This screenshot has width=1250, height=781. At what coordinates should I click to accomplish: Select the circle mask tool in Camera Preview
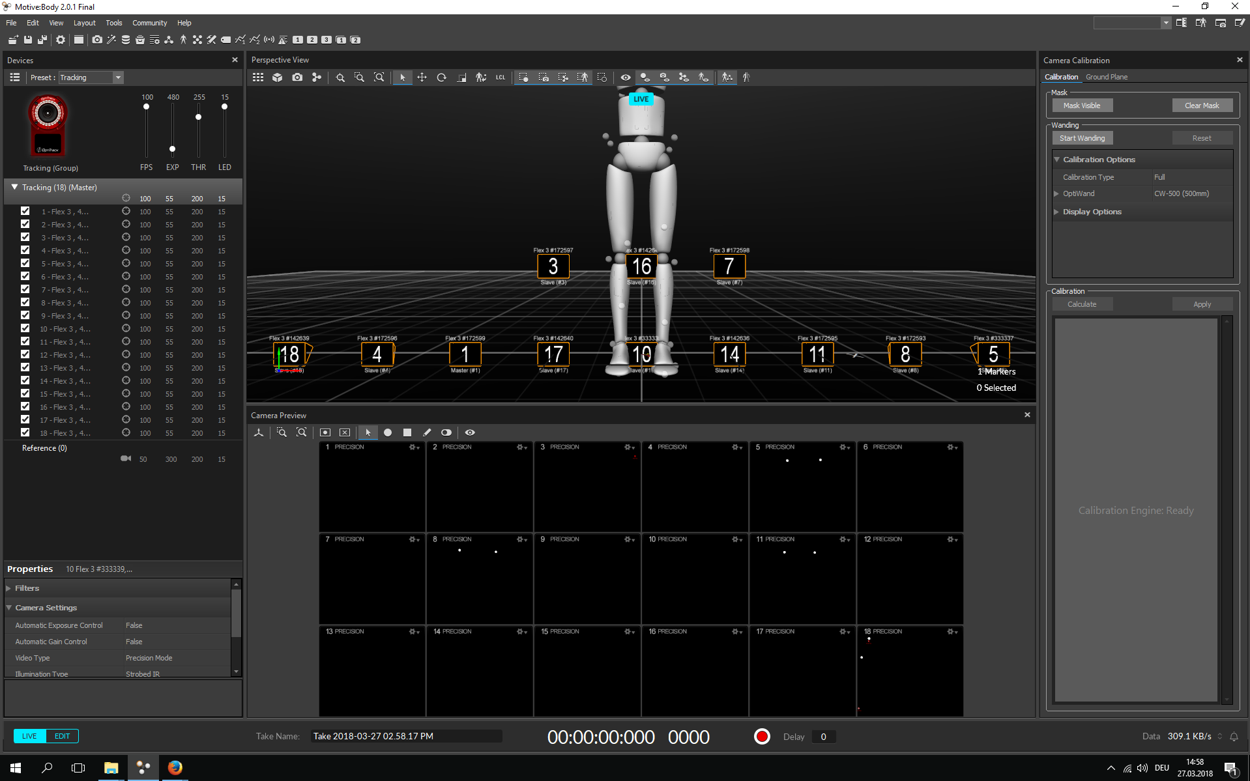click(388, 433)
